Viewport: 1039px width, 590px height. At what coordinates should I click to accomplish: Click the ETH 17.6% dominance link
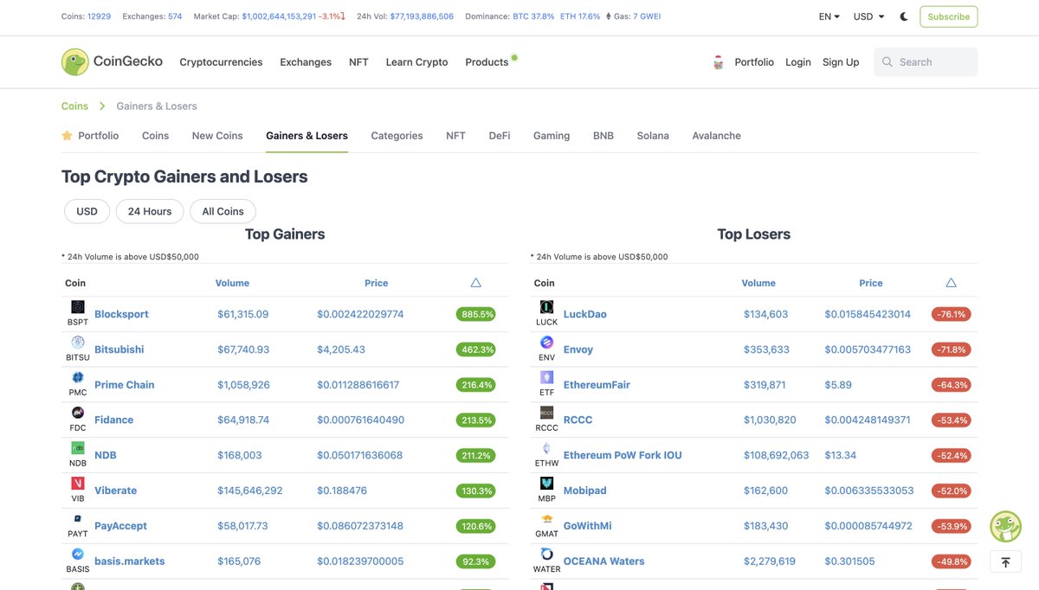point(580,16)
